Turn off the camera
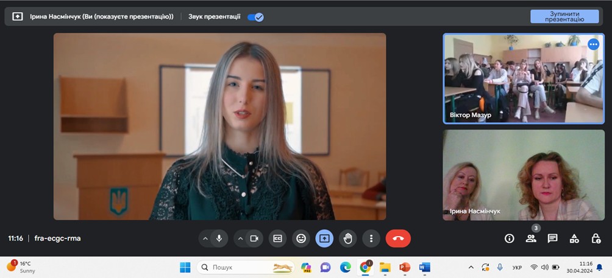This screenshot has width=612, height=278. (254, 238)
